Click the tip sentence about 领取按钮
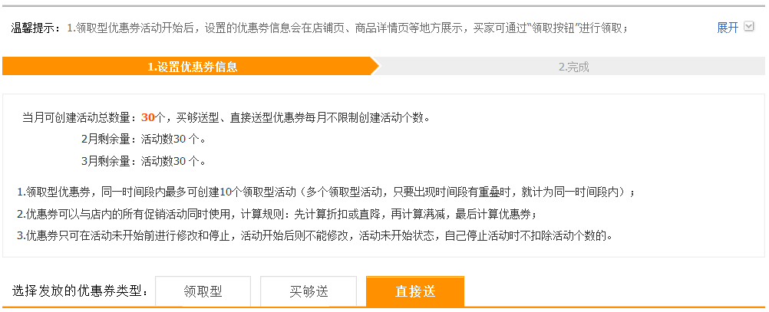The image size is (769, 312). click(347, 28)
